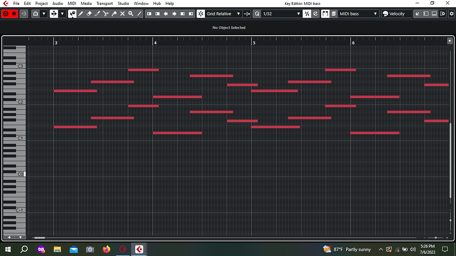This screenshot has width=456, height=256.
Task: Click the Quantize Q apply icon
Action: pyautogui.click(x=257, y=14)
